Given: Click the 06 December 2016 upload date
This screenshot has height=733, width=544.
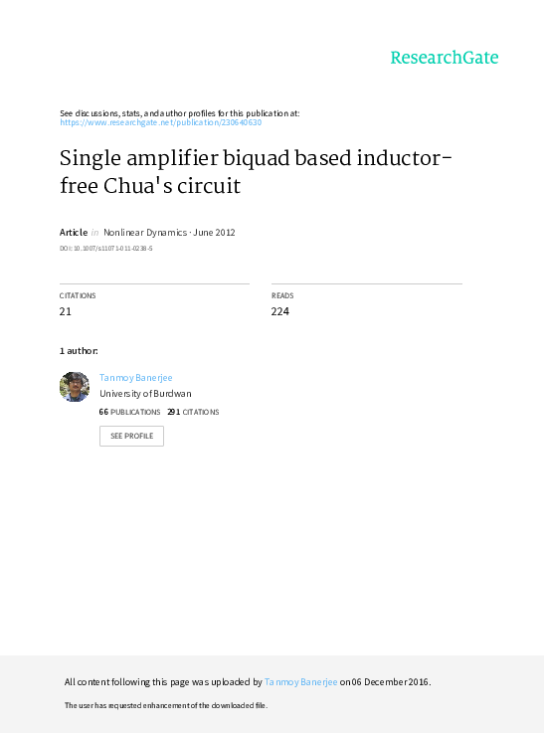Looking at the screenshot, I should 390,682.
